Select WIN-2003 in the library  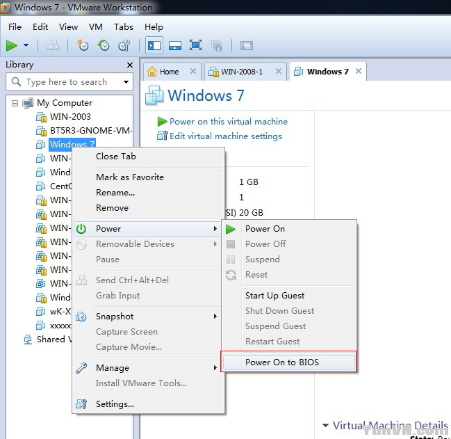tap(70, 117)
